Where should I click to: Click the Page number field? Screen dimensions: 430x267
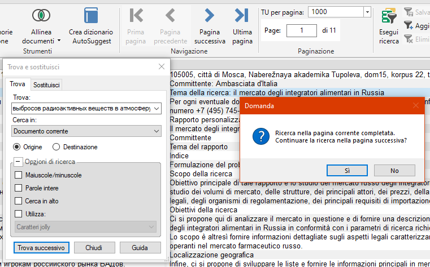pos(301,30)
